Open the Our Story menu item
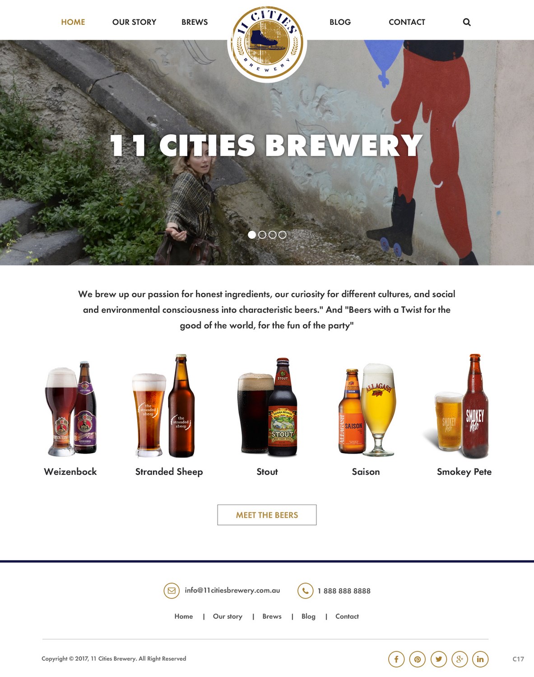 (x=134, y=22)
